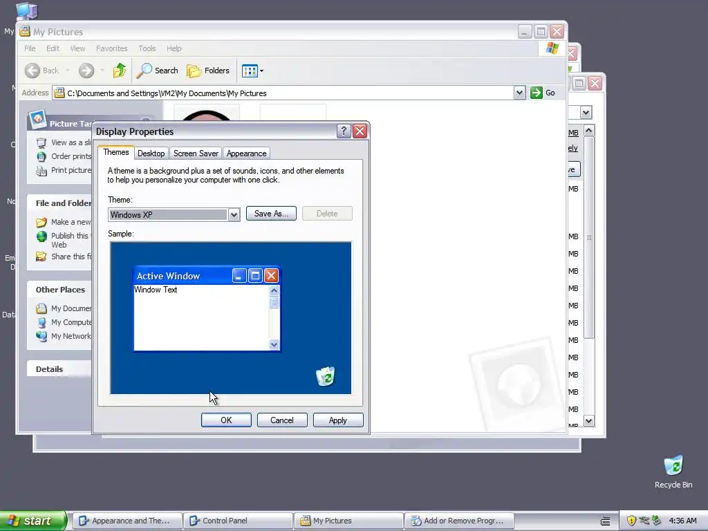Open the Help menu in My Pictures
This screenshot has width=708, height=531.
click(174, 48)
